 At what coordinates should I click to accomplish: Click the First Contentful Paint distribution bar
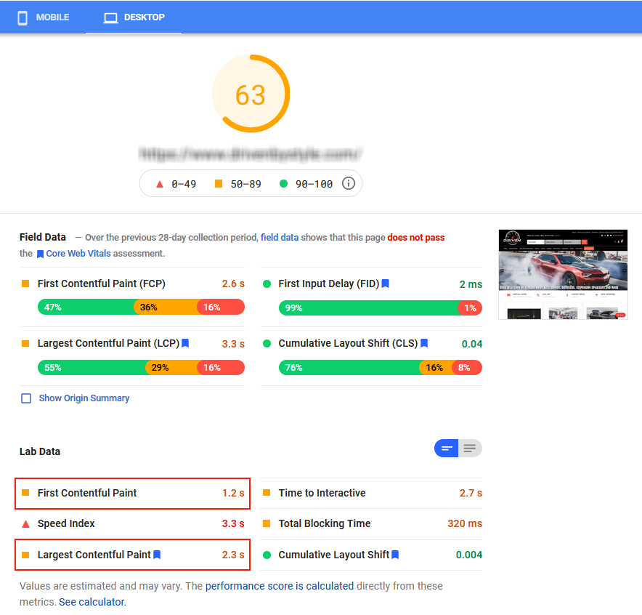click(141, 307)
